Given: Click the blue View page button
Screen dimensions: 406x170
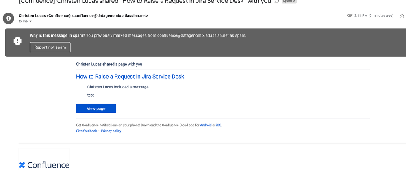Looking at the screenshot, I should [x=96, y=108].
